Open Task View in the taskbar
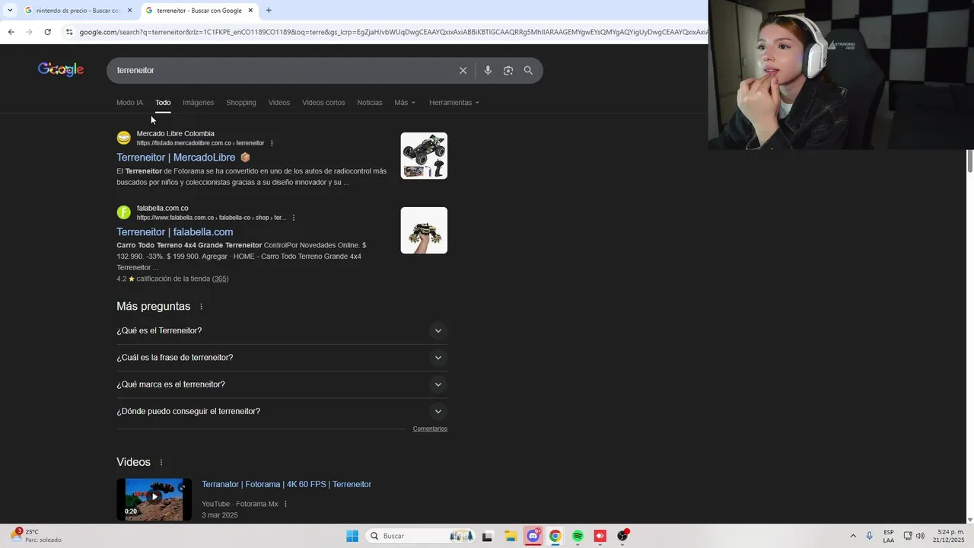This screenshot has height=548, width=974. (x=488, y=536)
